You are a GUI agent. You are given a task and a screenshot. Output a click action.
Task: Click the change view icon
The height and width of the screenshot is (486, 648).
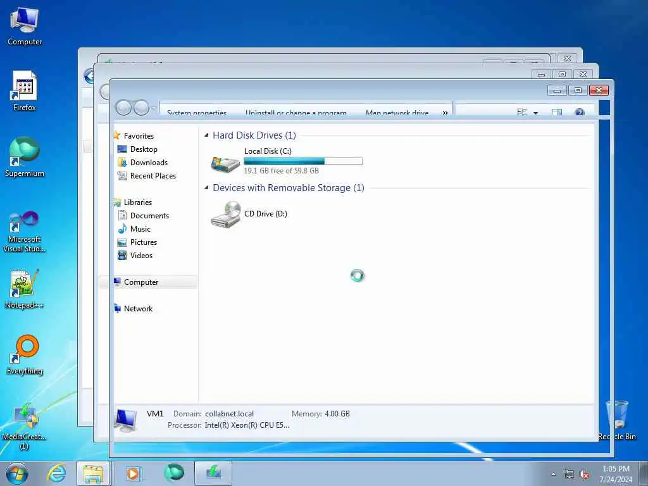522,113
